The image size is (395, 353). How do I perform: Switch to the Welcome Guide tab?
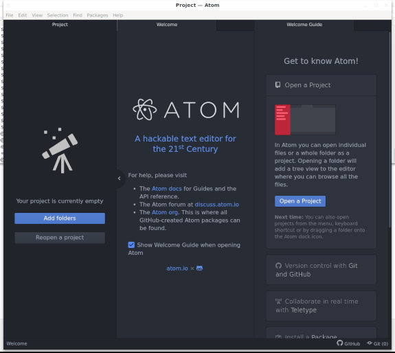[304, 25]
